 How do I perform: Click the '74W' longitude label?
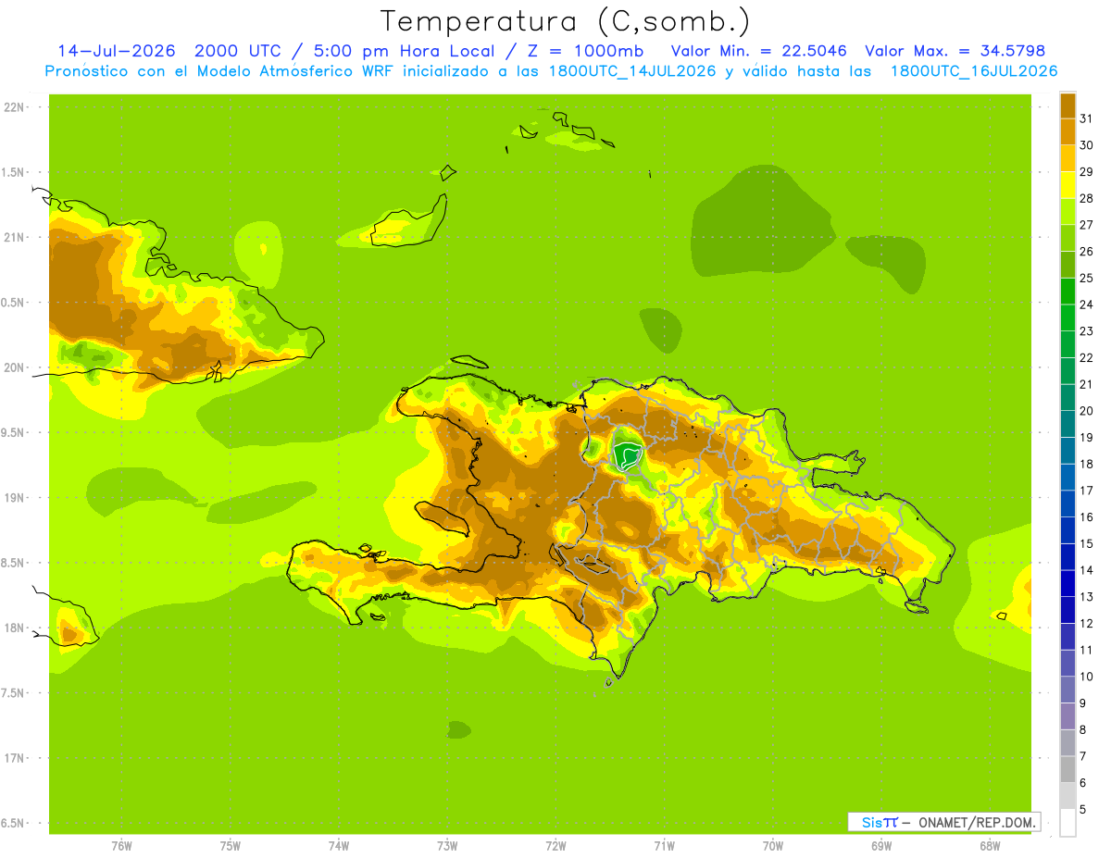(x=339, y=846)
